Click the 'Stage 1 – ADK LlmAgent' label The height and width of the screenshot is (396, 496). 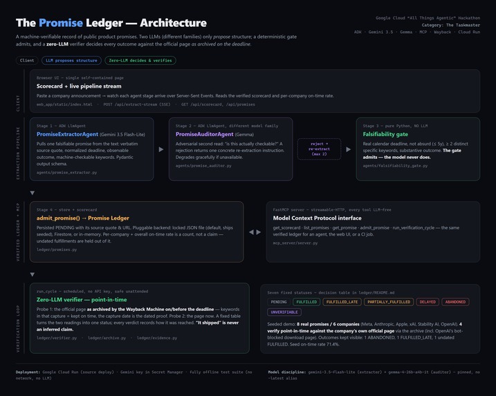(61, 126)
